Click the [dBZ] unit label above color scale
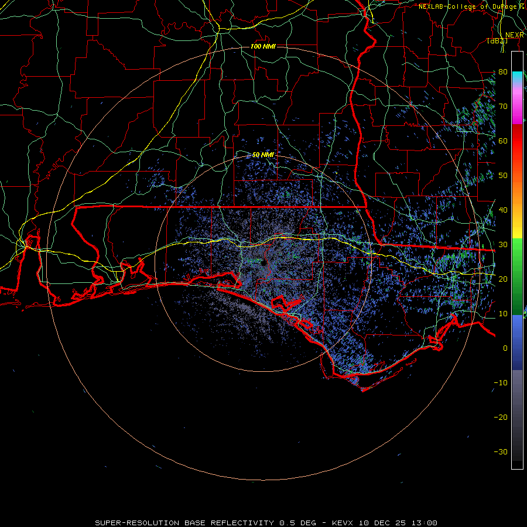The height and width of the screenshot is (527, 527). 497,41
